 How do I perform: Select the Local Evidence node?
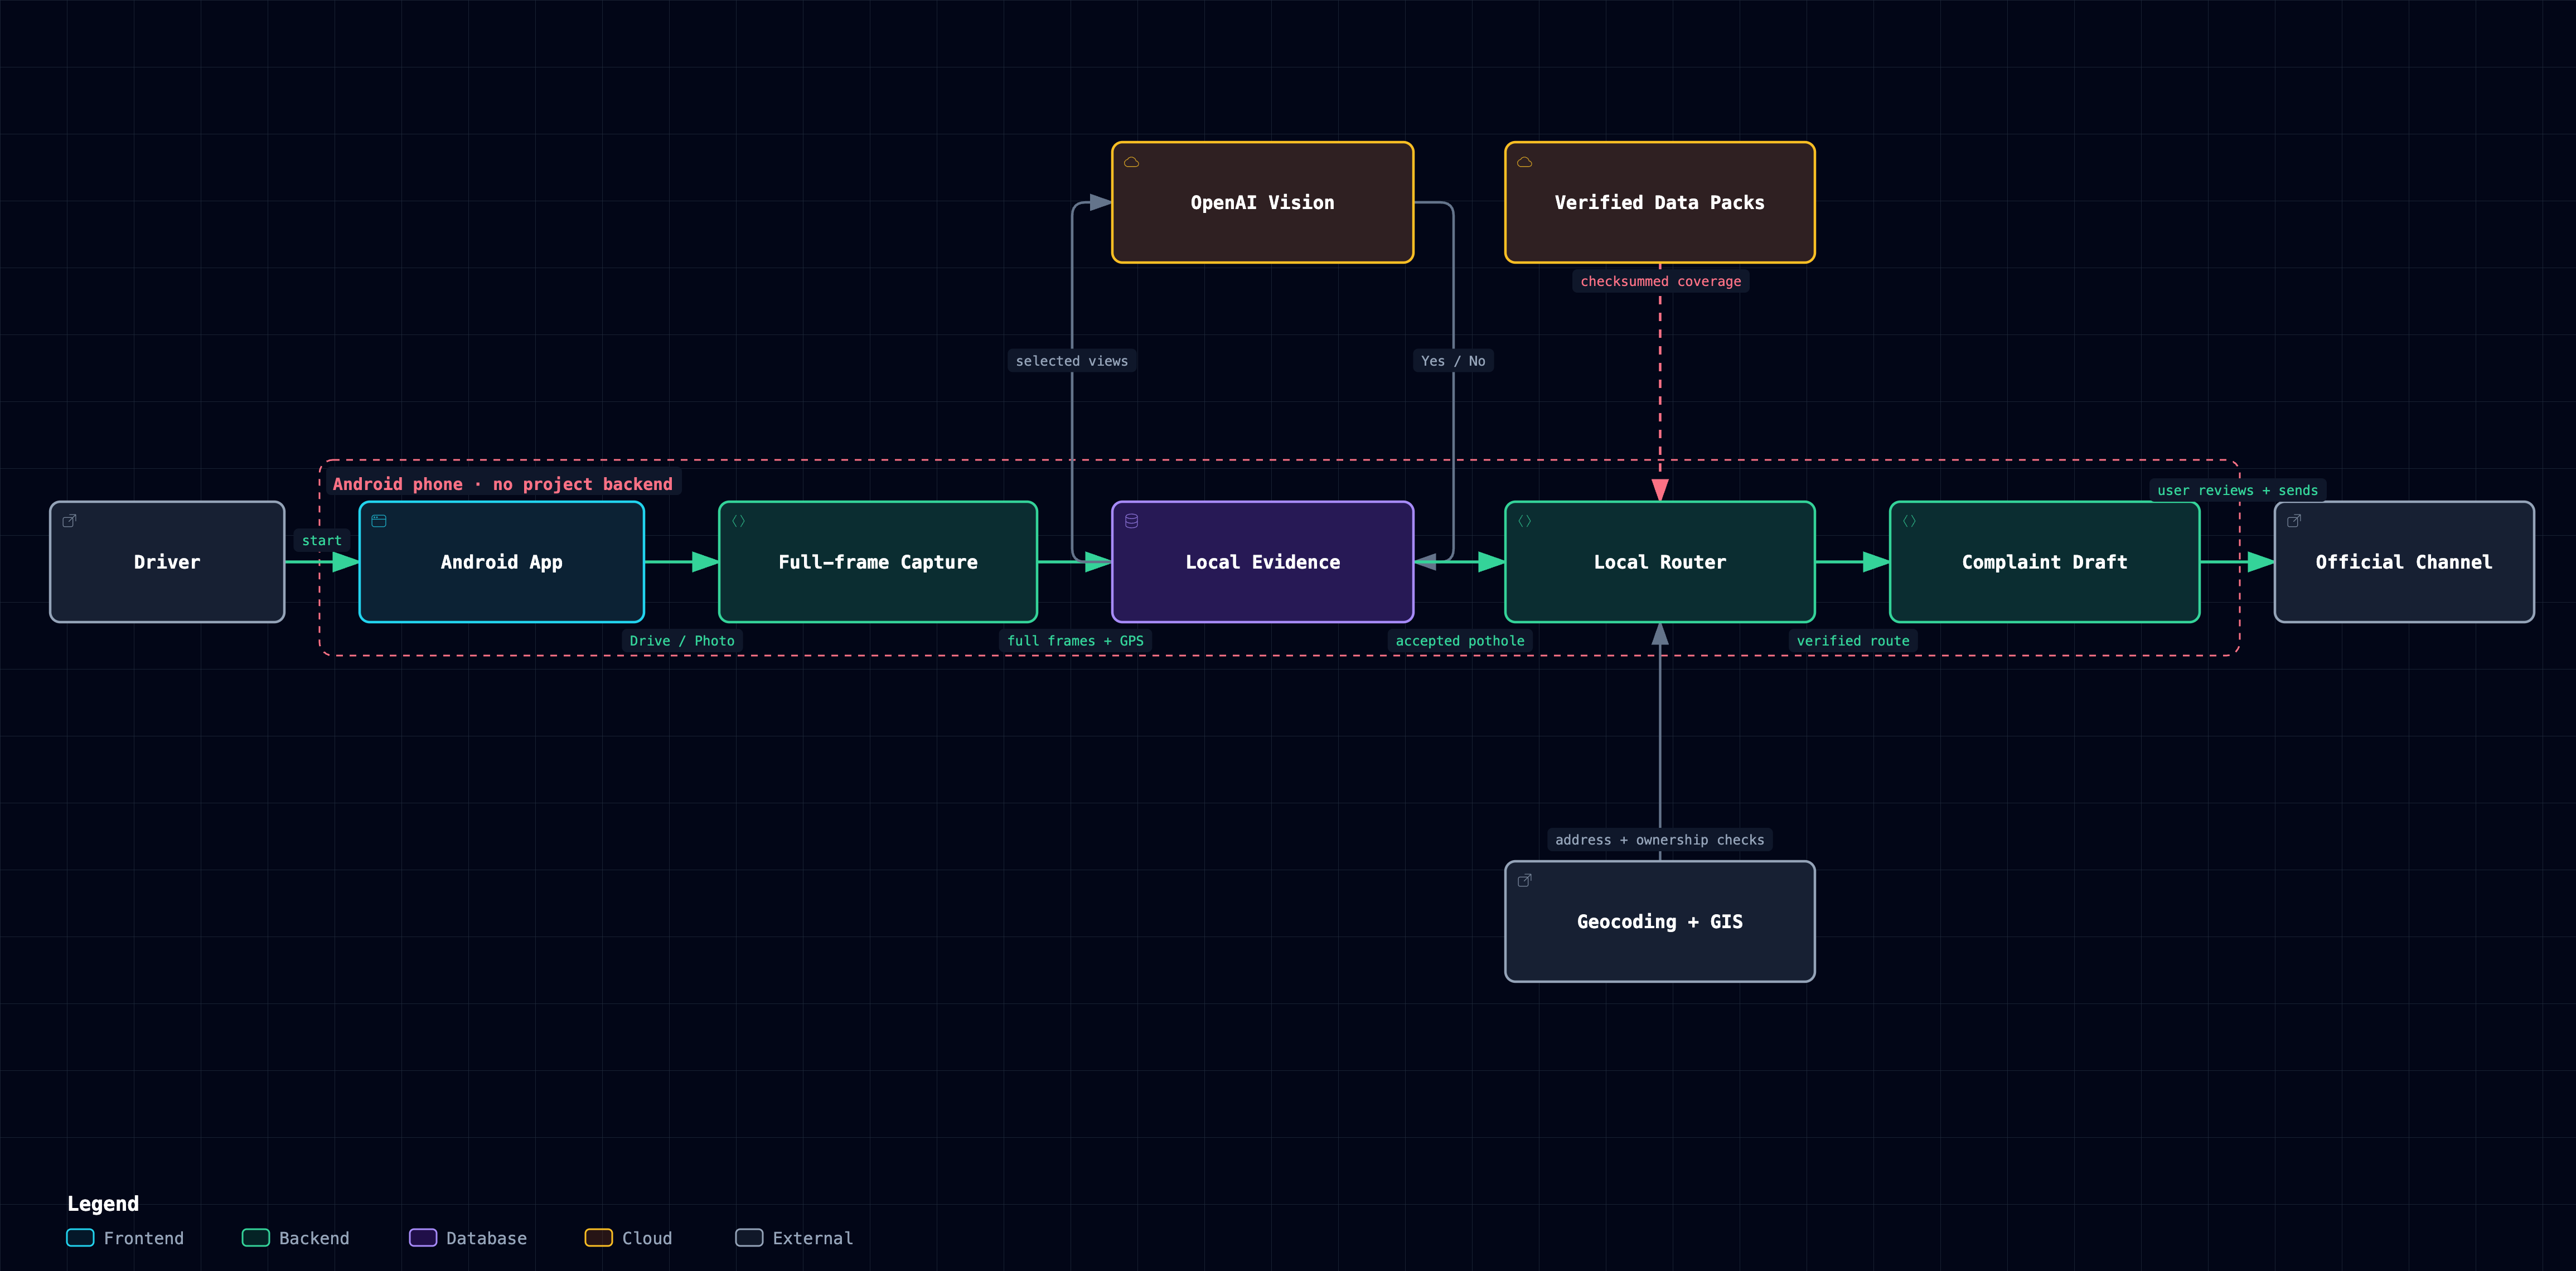[1263, 562]
